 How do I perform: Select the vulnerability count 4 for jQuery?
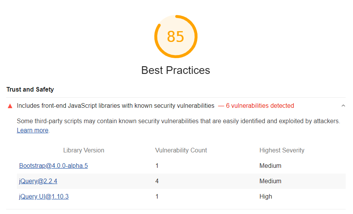coord(157,181)
